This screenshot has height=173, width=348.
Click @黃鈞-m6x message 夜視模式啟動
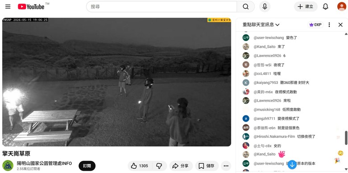[x=286, y=92]
